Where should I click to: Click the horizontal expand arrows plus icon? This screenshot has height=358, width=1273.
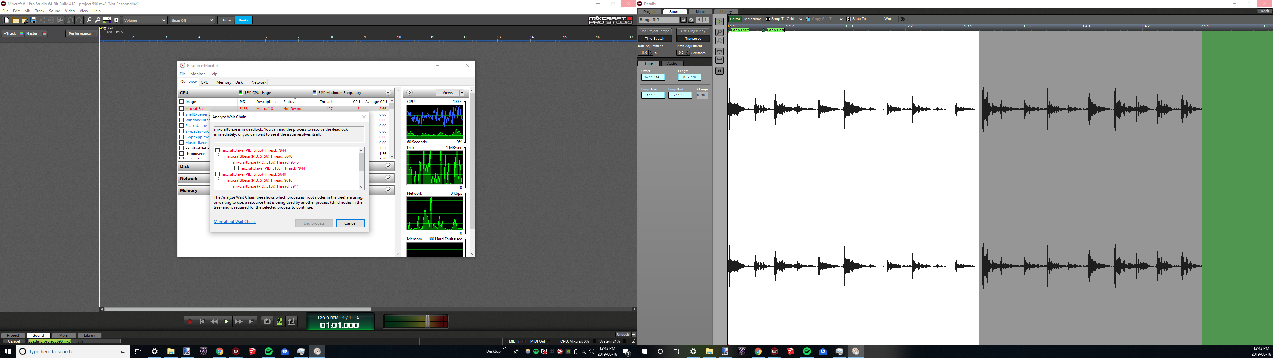click(x=719, y=51)
